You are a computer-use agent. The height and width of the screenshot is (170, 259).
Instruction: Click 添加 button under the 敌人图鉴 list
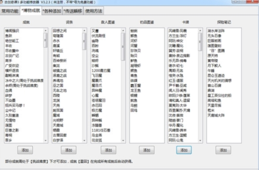coord(108,150)
